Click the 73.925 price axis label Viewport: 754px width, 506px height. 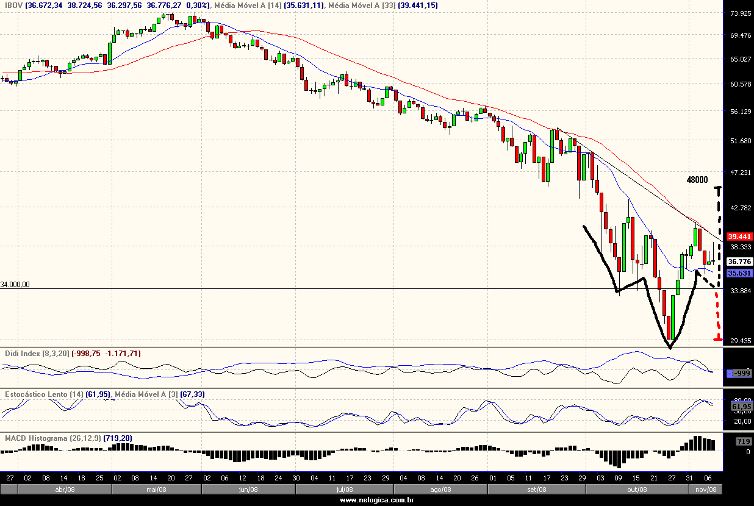(x=741, y=13)
